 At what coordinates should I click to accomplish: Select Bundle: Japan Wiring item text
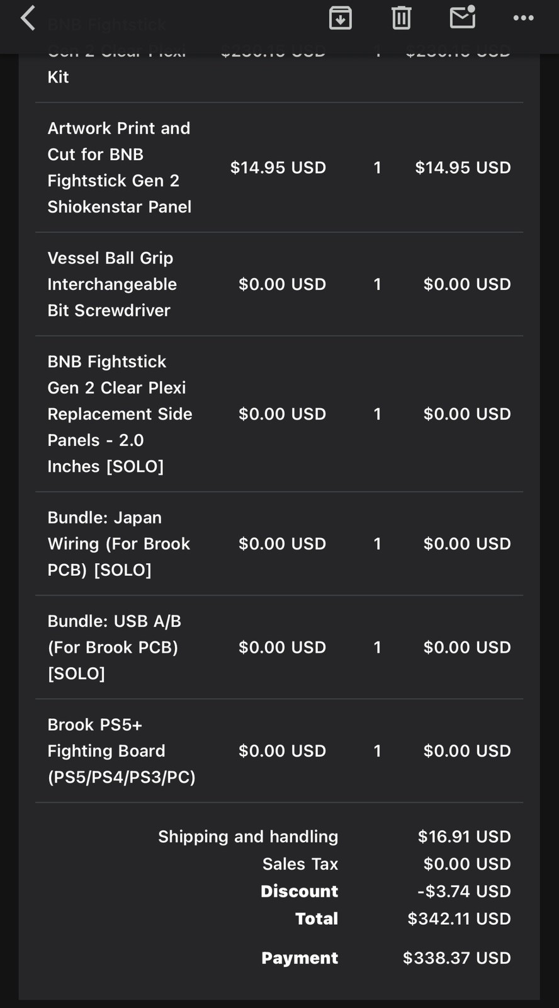(x=119, y=544)
